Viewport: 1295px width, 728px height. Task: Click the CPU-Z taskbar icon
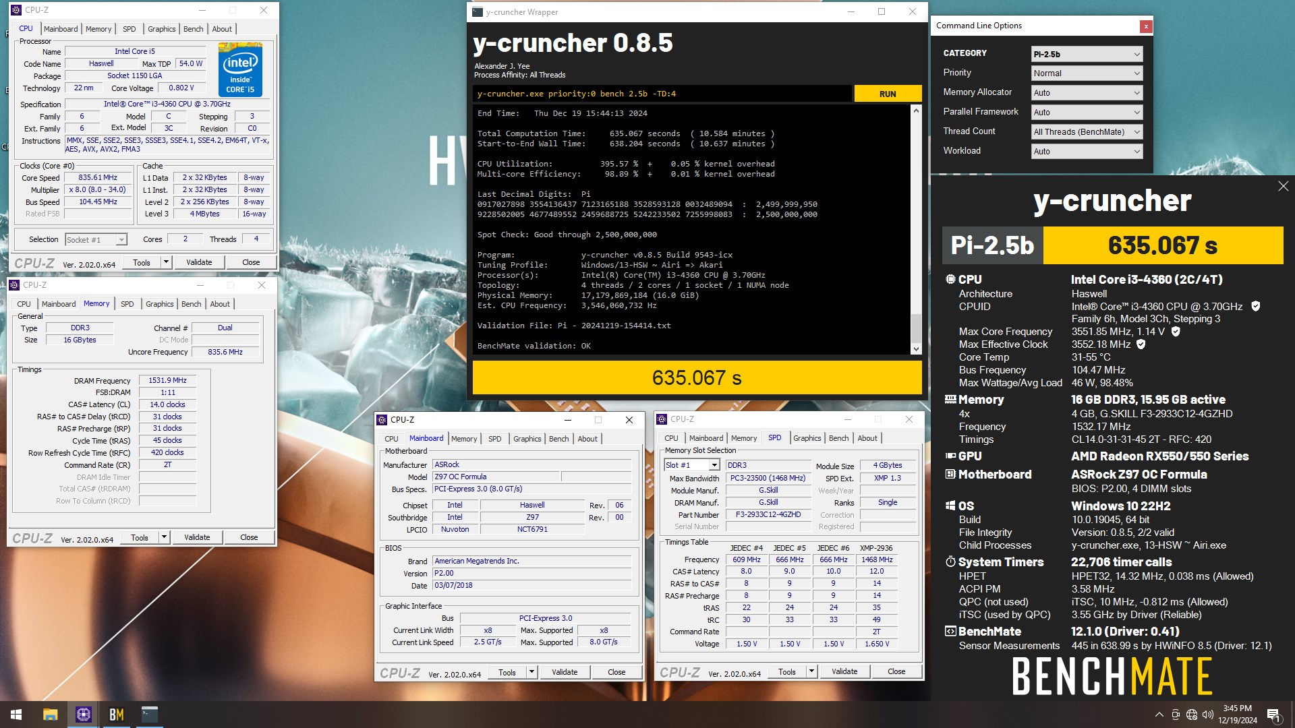(84, 715)
